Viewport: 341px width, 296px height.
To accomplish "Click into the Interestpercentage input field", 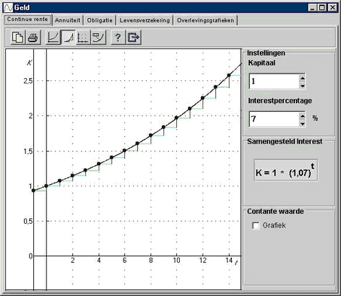I will tap(274, 119).
